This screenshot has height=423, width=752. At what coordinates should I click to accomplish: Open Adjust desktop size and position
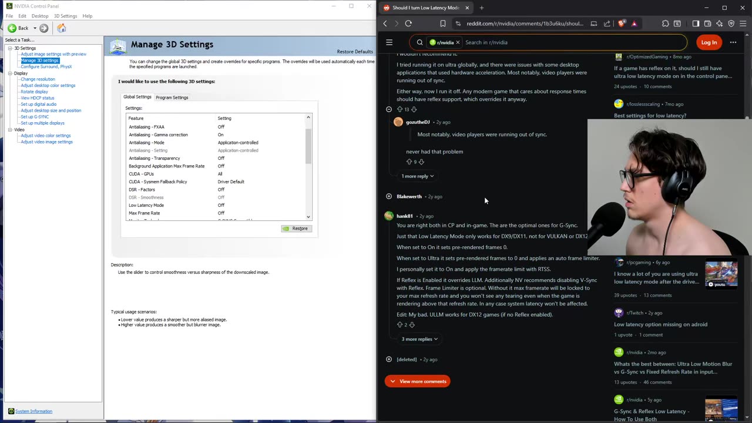pos(51,110)
